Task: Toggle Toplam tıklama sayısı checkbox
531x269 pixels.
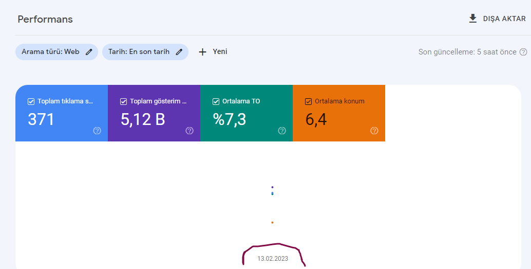Action: [31, 101]
